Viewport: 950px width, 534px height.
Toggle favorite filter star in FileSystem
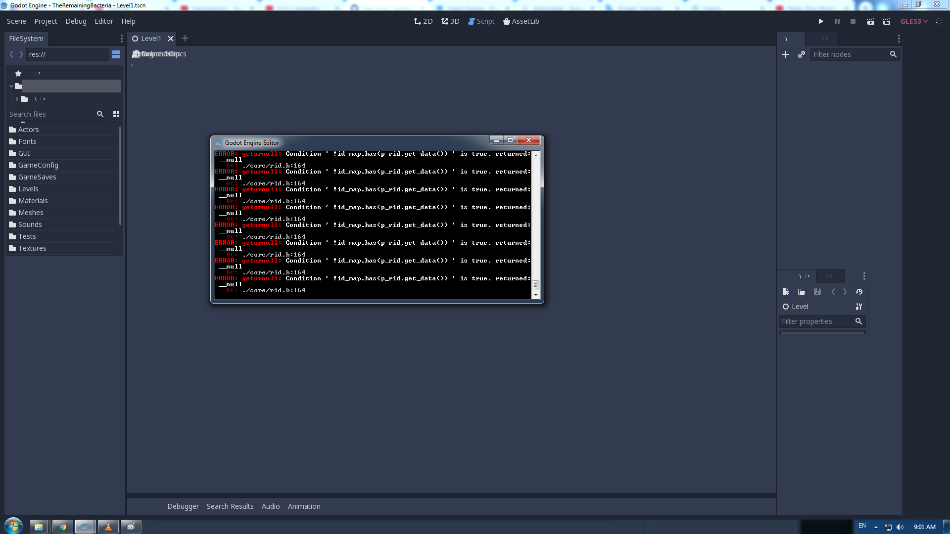(x=18, y=73)
